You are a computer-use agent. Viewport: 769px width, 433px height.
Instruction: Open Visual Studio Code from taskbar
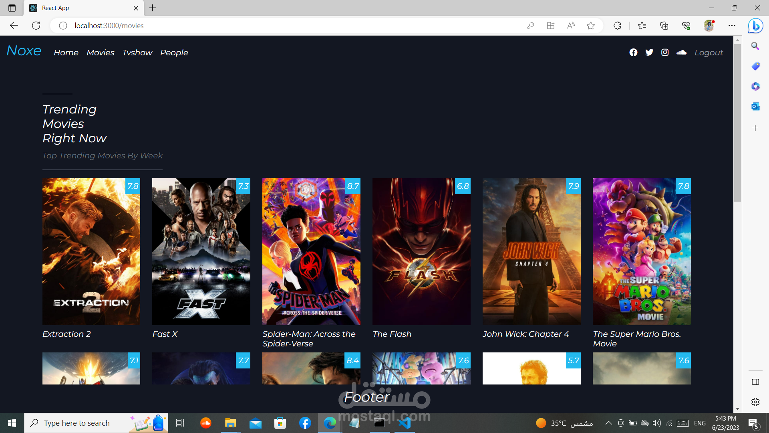[405, 423]
